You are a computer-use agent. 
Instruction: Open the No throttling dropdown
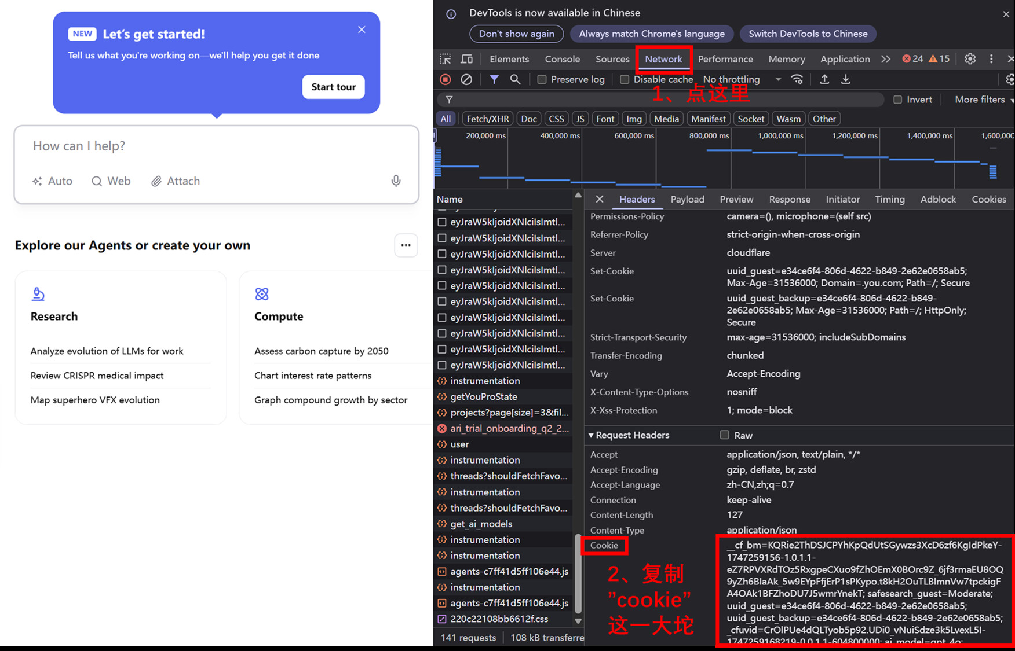pos(742,79)
